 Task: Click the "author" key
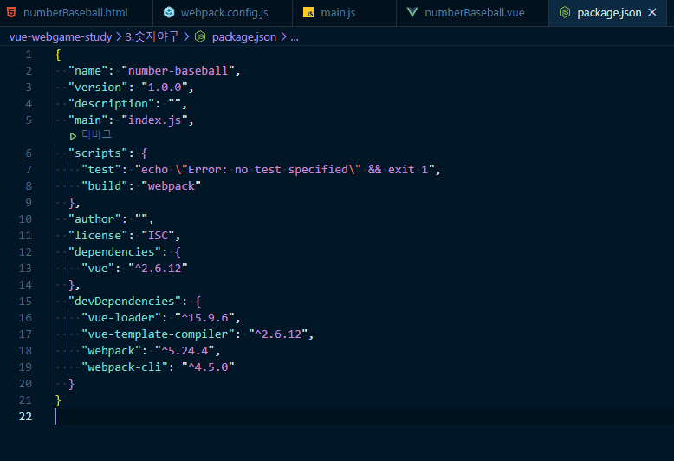(x=94, y=219)
